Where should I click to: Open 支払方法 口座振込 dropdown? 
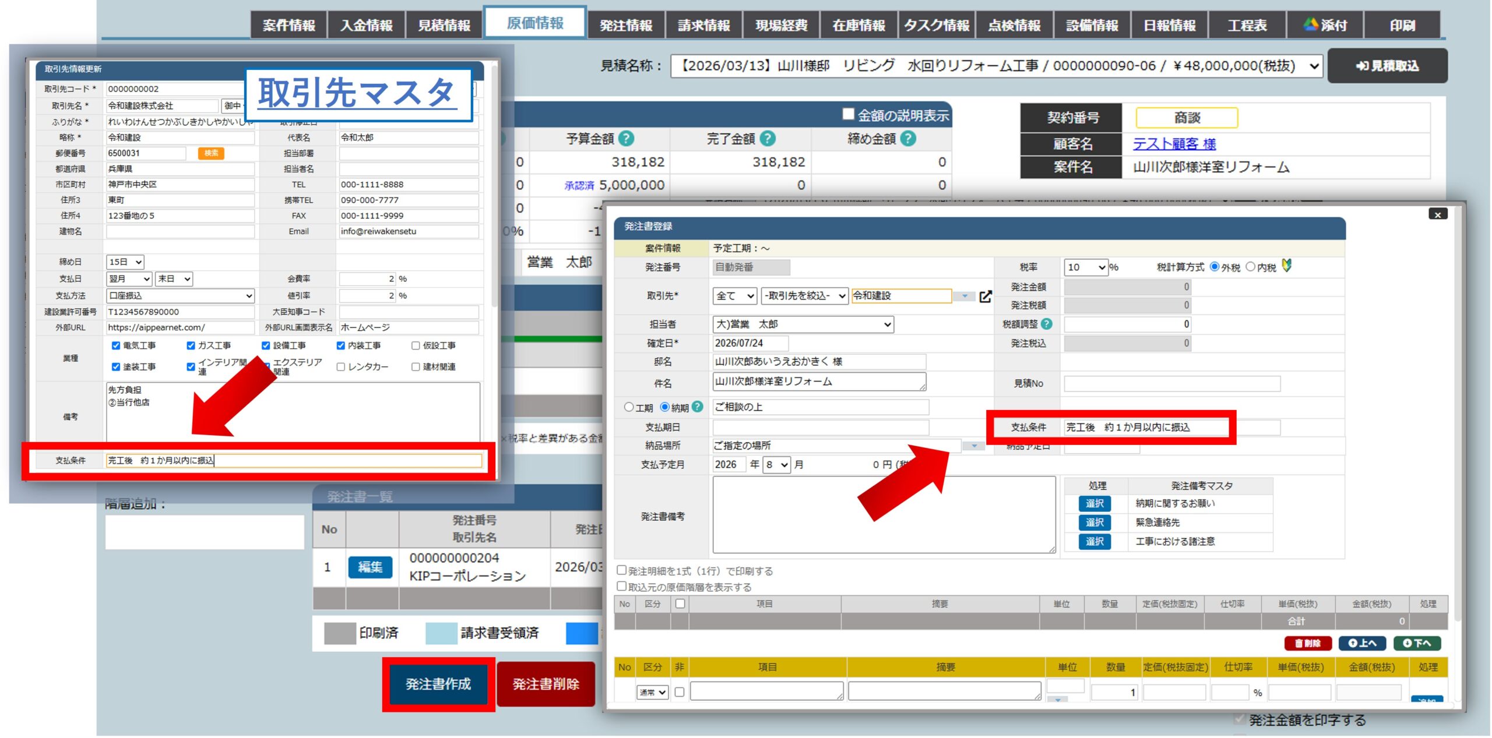coord(180,296)
